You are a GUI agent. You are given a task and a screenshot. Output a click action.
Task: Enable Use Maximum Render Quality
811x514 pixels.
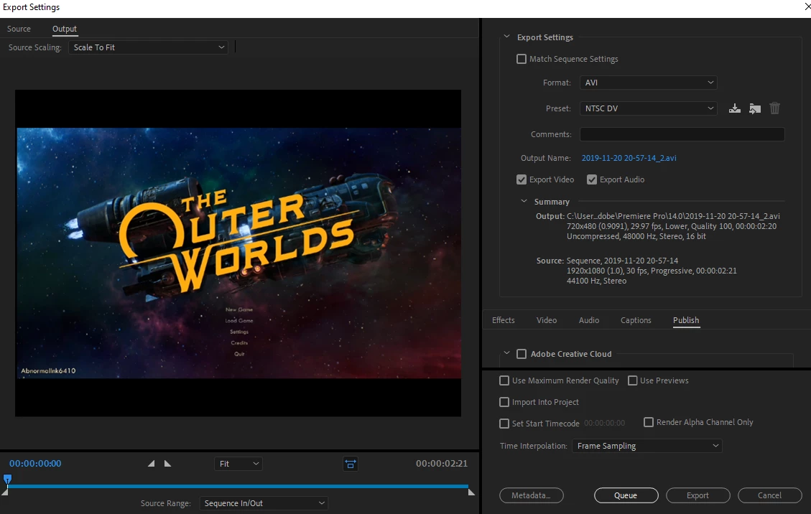504,380
